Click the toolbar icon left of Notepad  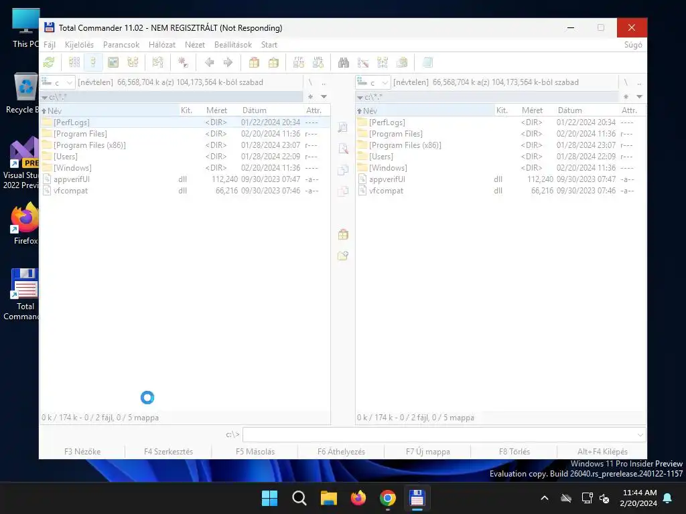click(402, 62)
